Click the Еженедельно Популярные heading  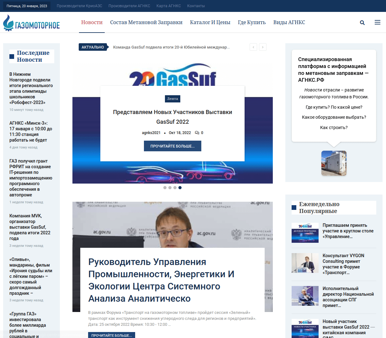[319, 208]
